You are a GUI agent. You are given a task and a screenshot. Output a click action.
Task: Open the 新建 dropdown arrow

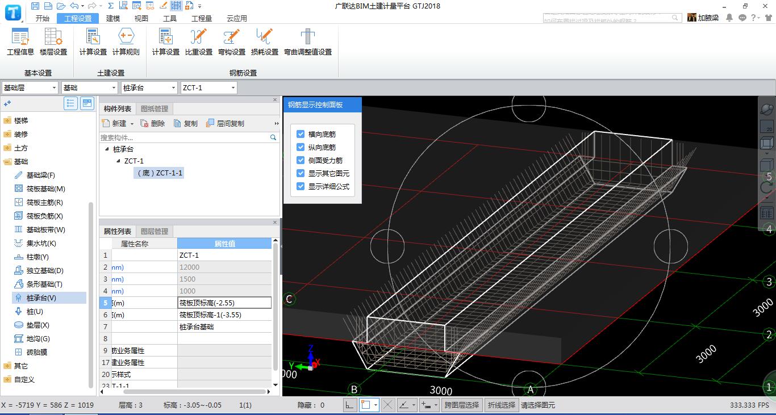(132, 124)
